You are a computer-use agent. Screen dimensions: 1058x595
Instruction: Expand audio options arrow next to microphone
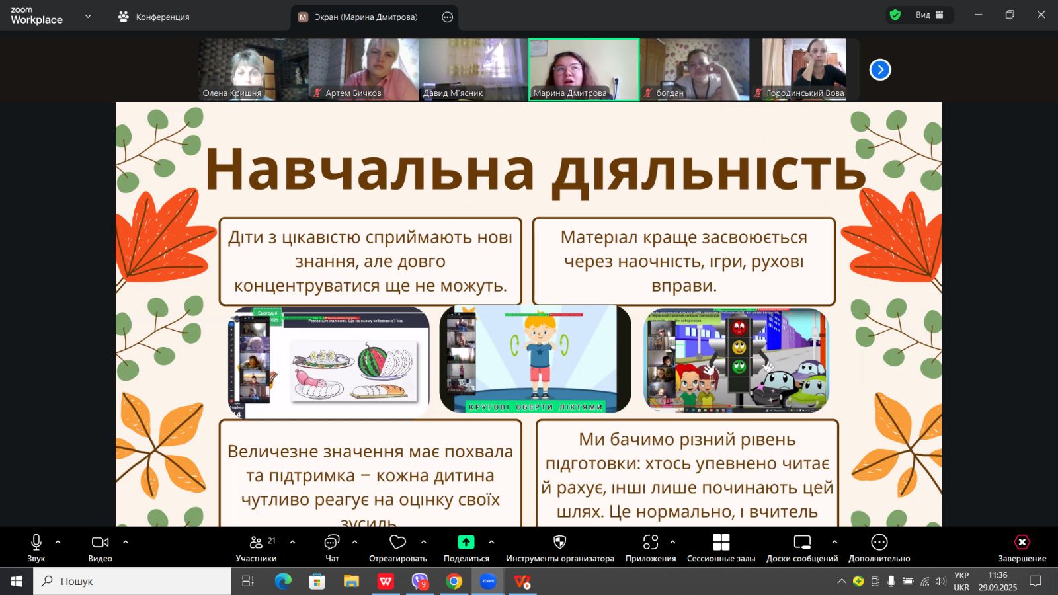[58, 542]
